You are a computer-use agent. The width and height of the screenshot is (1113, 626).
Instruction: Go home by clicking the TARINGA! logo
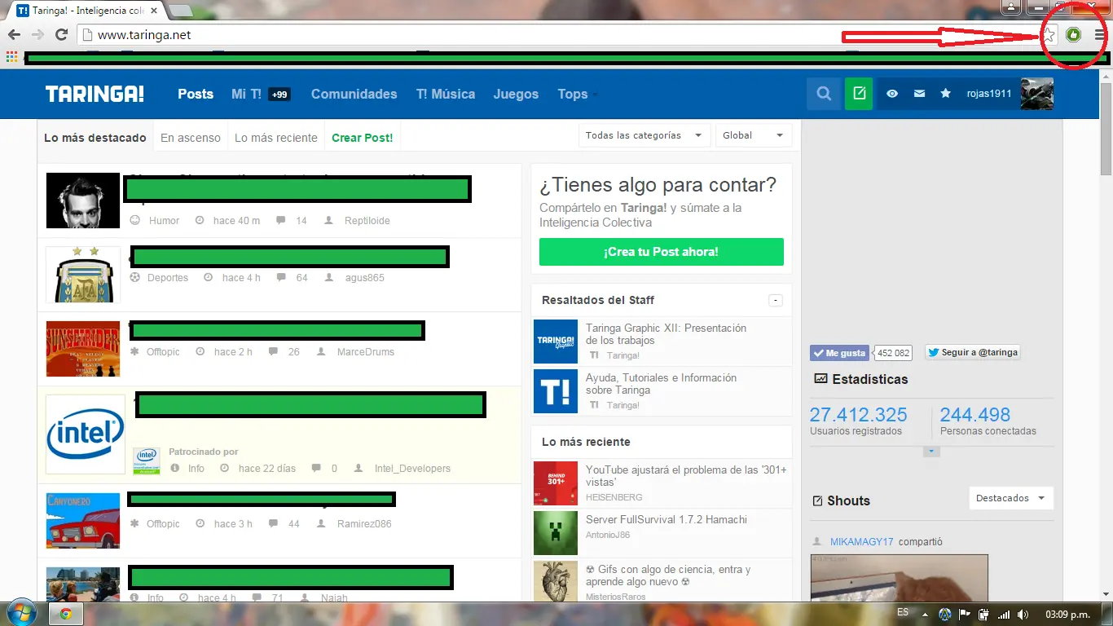[95, 94]
